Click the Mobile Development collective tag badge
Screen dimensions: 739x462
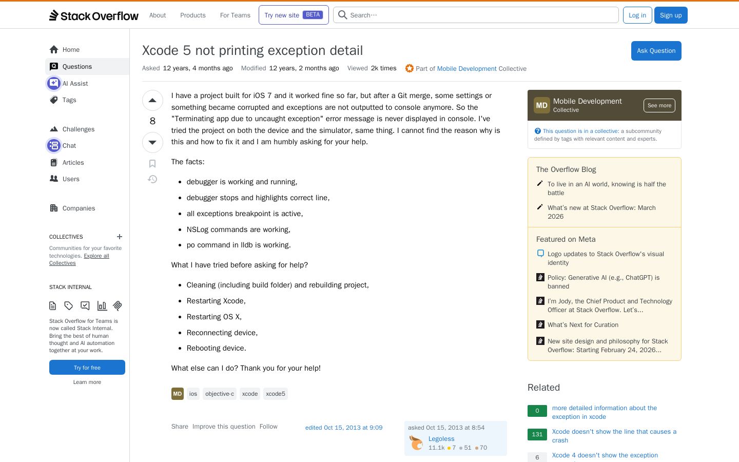tap(178, 394)
